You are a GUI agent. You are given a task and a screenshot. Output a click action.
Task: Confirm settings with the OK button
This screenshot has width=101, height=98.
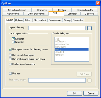(74, 93)
